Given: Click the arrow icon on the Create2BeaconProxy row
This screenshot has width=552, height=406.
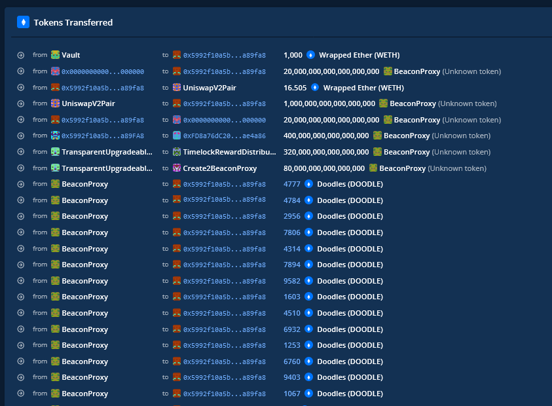Looking at the screenshot, I should pyautogui.click(x=21, y=168).
